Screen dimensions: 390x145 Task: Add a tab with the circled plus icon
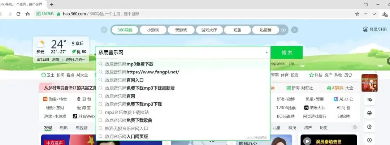pyautogui.click(x=283, y=30)
